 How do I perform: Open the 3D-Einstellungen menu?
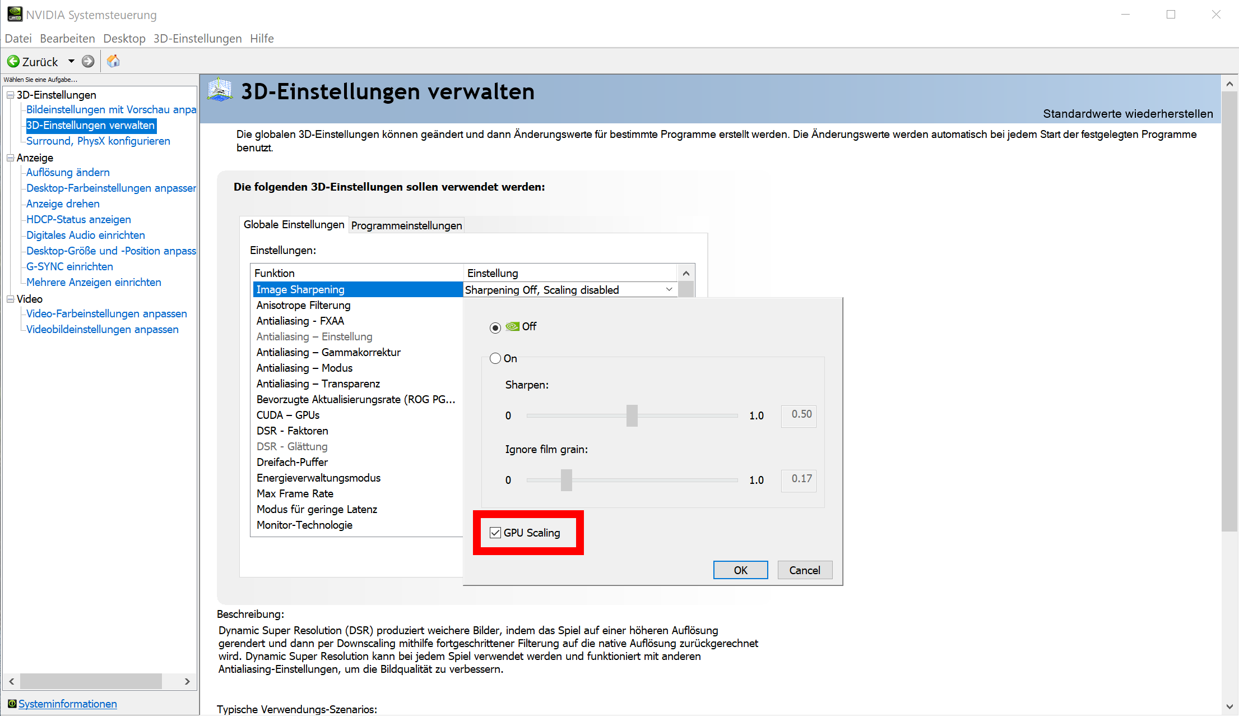click(197, 38)
